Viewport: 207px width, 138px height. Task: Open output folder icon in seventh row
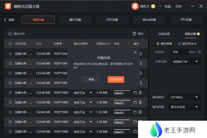[135, 112]
